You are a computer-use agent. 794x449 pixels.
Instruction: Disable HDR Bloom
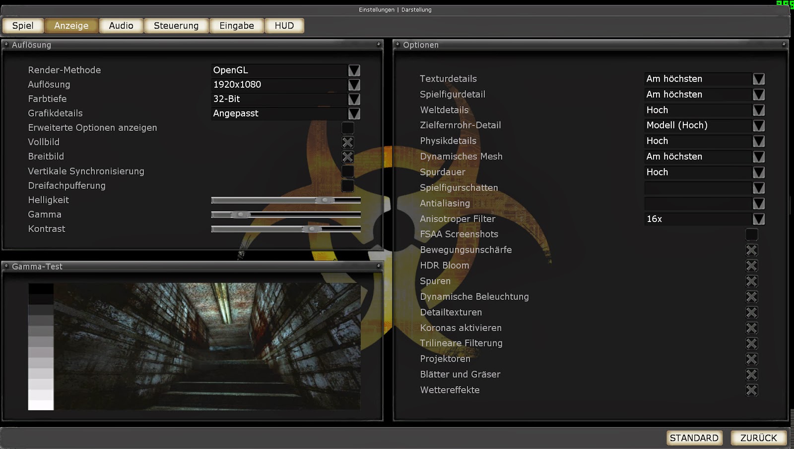751,266
